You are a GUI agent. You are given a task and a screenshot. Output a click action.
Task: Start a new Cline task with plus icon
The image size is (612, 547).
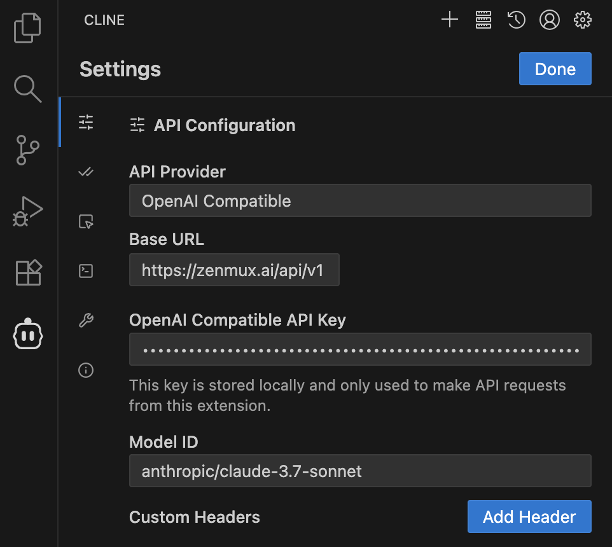click(x=450, y=20)
